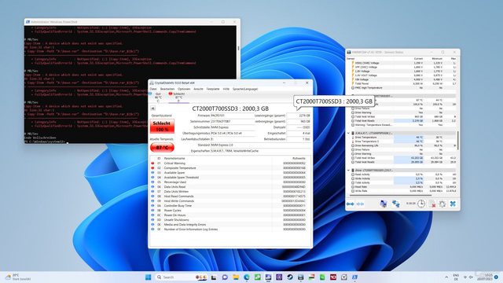
Task: Select Data Units Written SMART row
Action: [229, 192]
